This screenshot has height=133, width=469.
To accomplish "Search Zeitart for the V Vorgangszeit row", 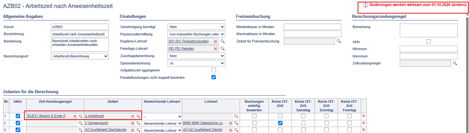I will click(x=138, y=123).
